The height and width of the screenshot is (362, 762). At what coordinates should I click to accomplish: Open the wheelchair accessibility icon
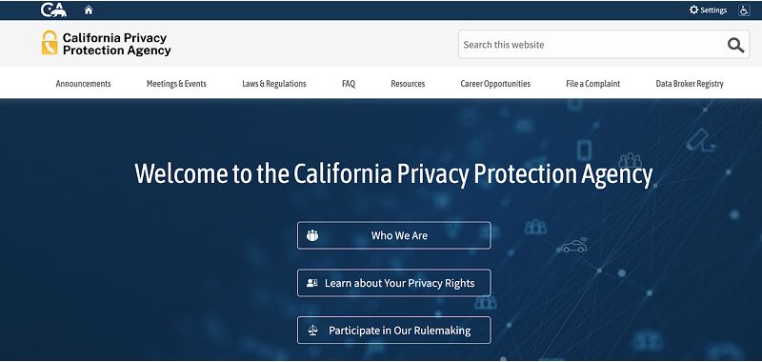pyautogui.click(x=744, y=10)
